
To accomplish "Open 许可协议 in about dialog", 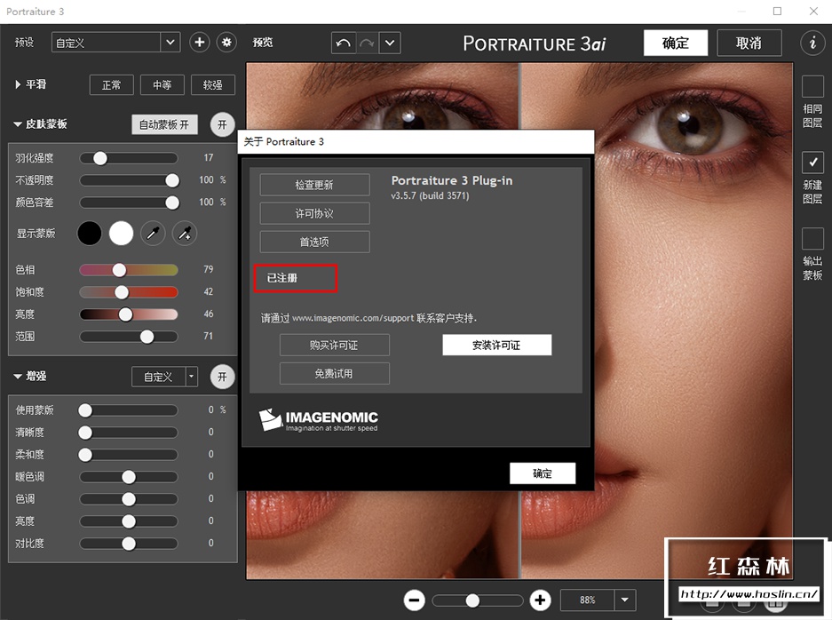I will [x=314, y=213].
